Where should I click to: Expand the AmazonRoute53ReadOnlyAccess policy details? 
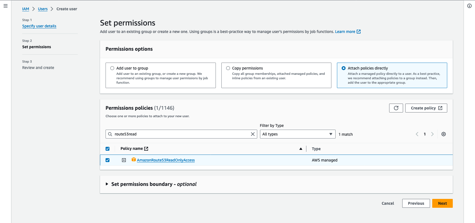(124, 160)
